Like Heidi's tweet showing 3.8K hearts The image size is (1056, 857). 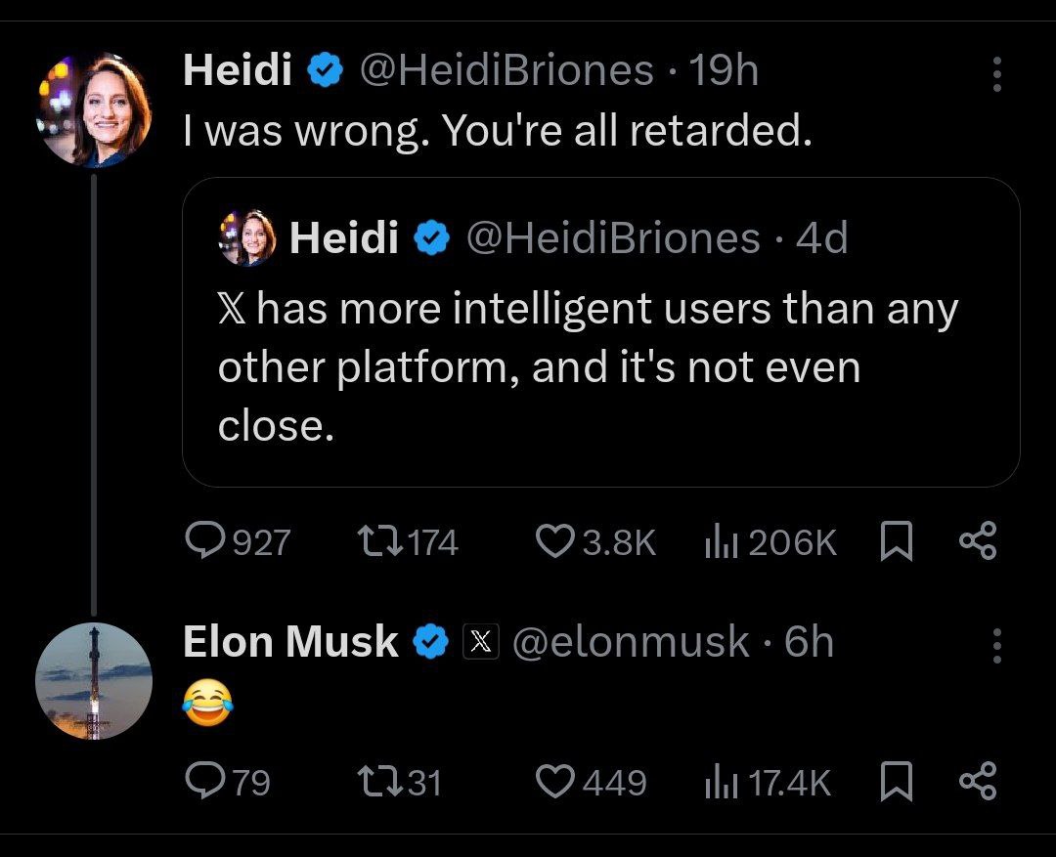(555, 542)
